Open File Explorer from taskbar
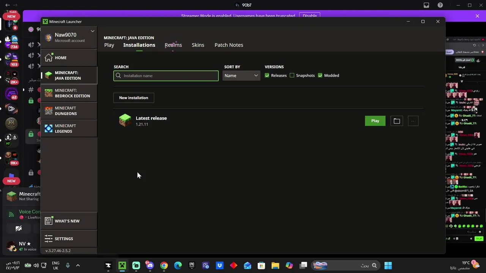486x273 pixels. [275, 265]
